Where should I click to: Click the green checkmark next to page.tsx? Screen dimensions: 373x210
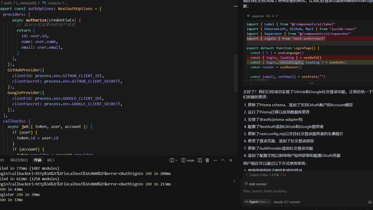pos(277,16)
